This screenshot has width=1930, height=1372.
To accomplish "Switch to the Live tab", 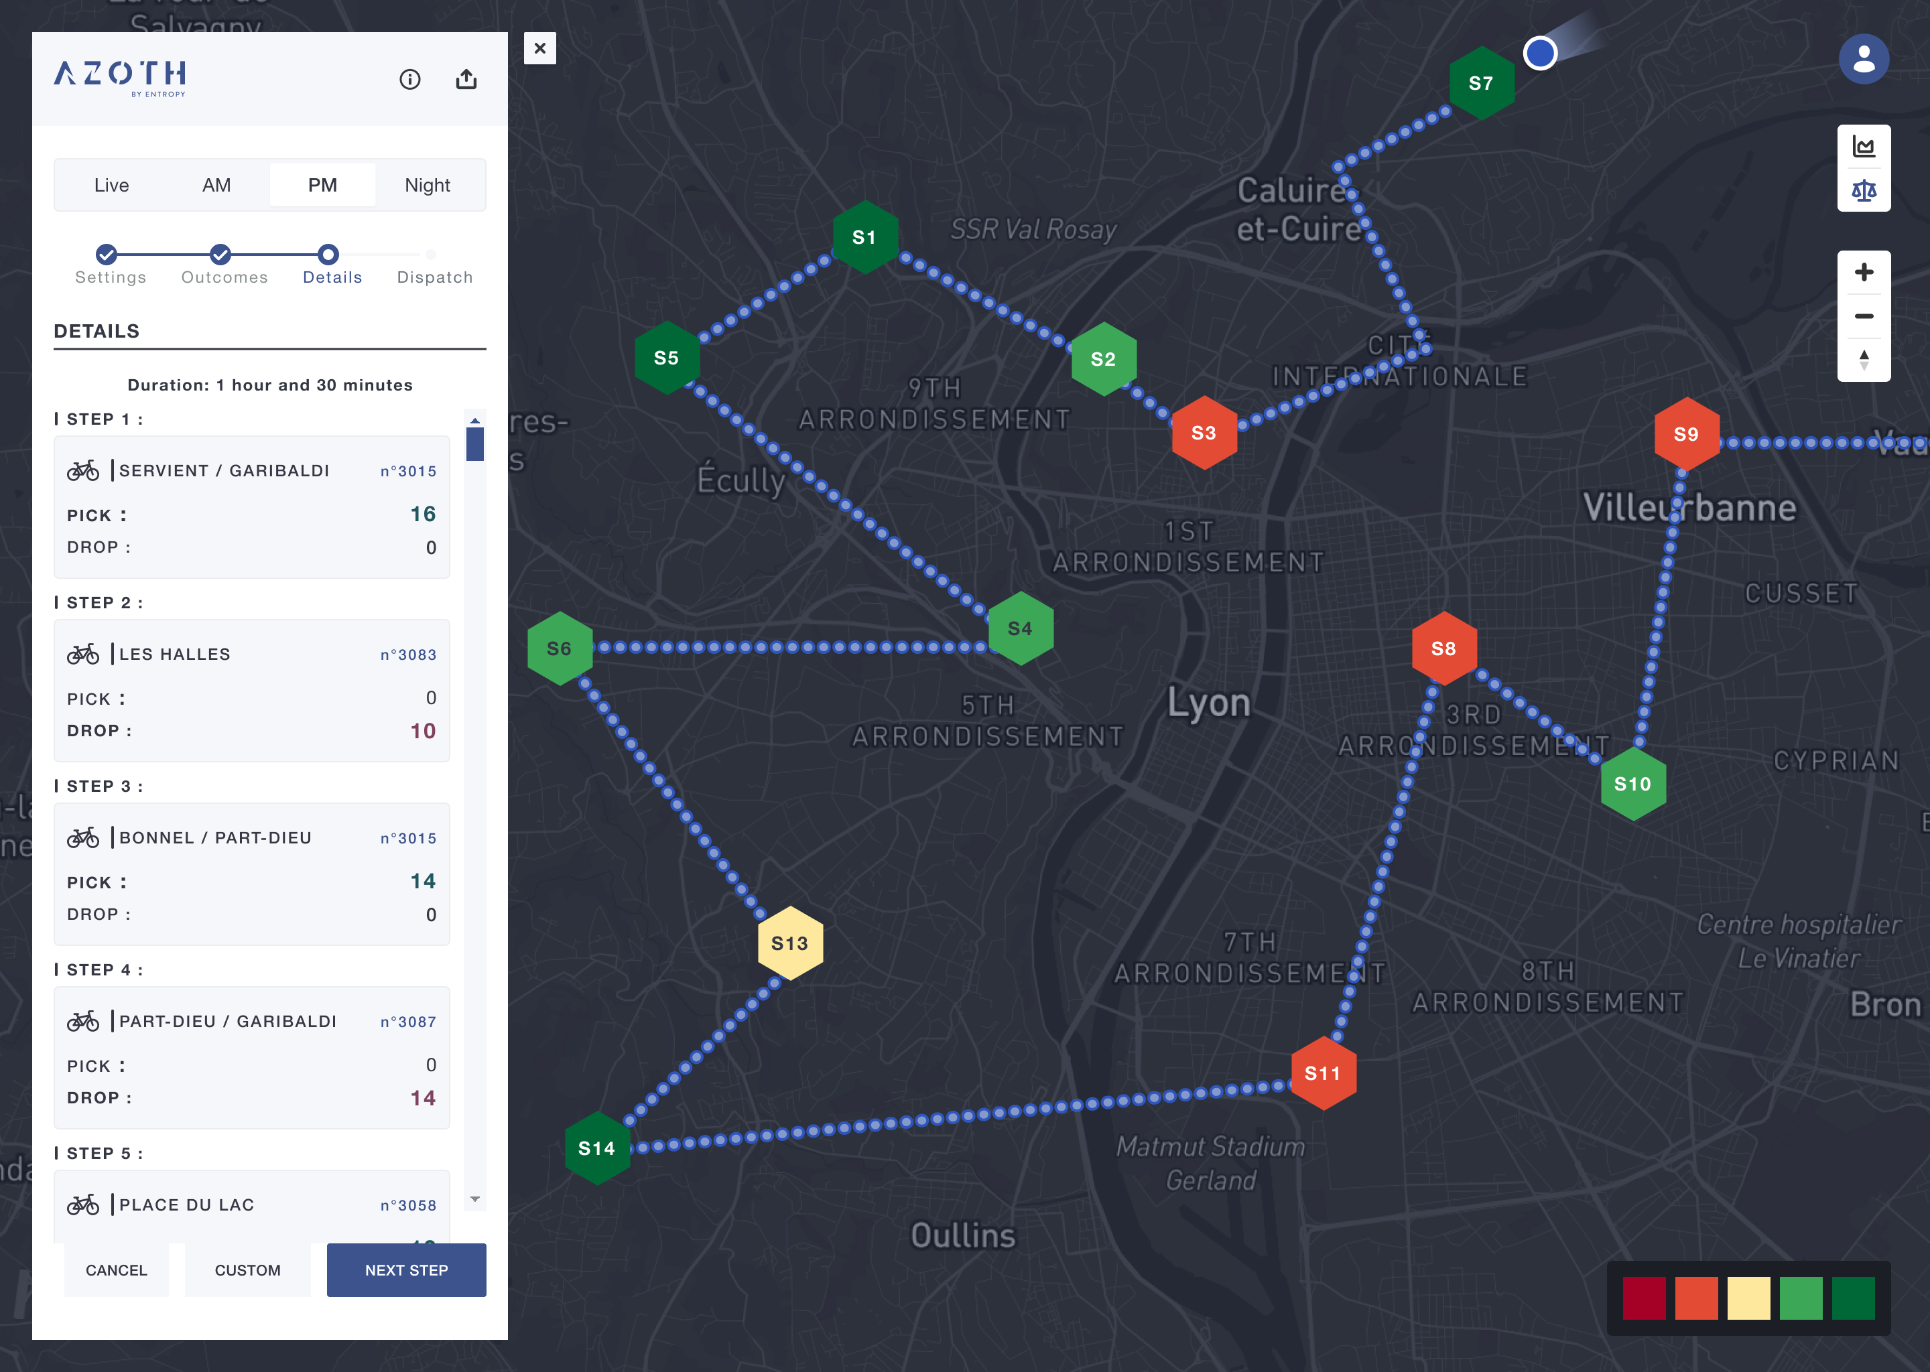I will click(111, 185).
